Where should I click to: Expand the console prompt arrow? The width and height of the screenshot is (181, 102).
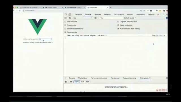pos(65,38)
